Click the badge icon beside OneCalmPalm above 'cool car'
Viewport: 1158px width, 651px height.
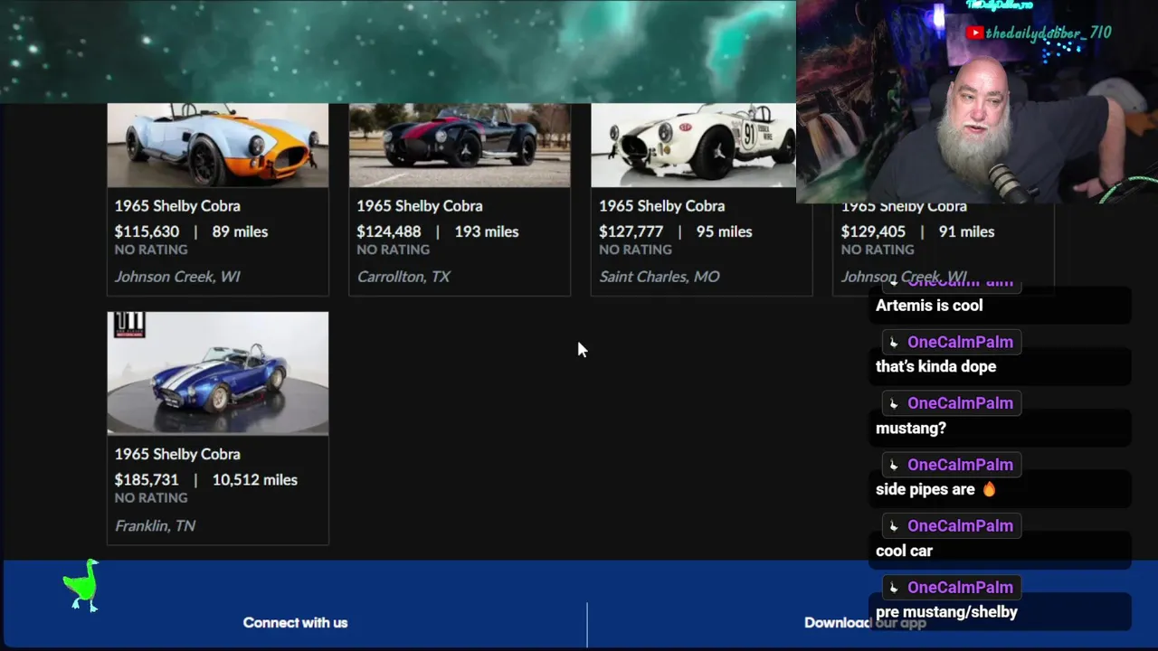pyautogui.click(x=894, y=526)
